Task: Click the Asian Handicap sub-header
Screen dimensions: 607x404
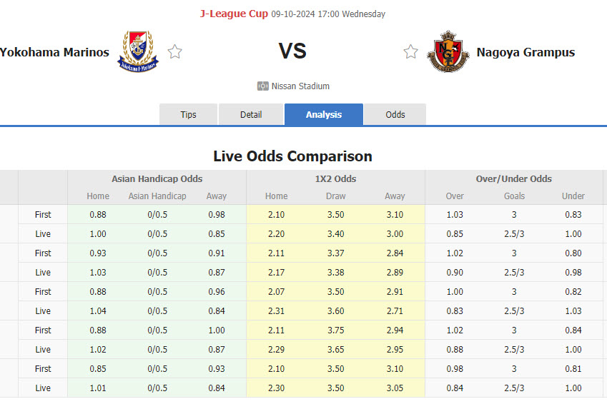Action: [x=157, y=196]
